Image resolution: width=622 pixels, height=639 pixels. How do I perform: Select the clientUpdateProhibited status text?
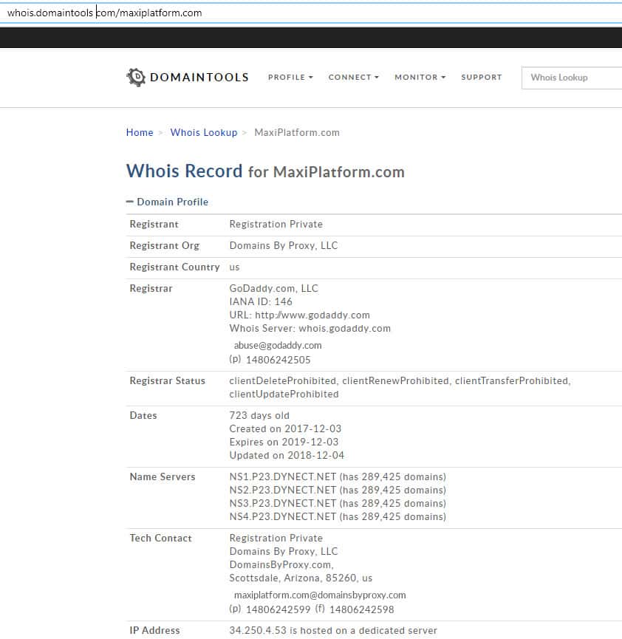(x=284, y=394)
